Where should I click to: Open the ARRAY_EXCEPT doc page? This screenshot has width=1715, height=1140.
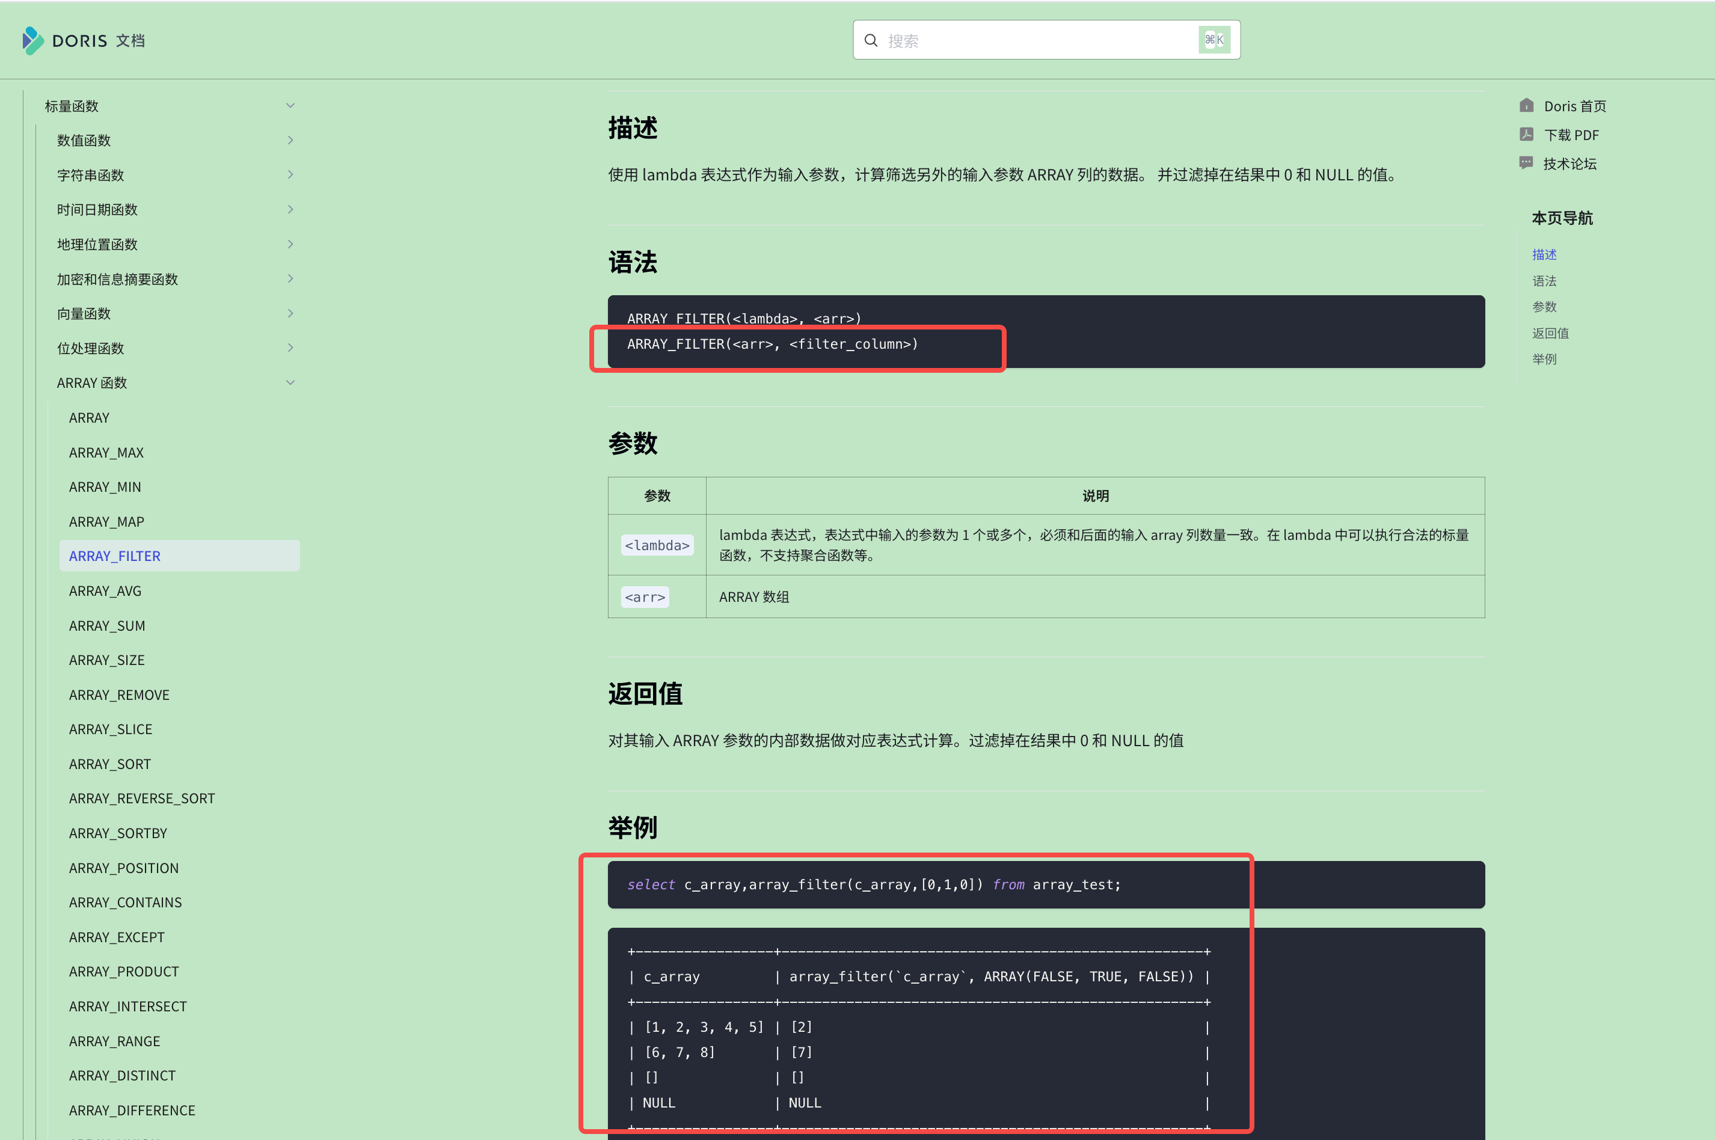(116, 936)
